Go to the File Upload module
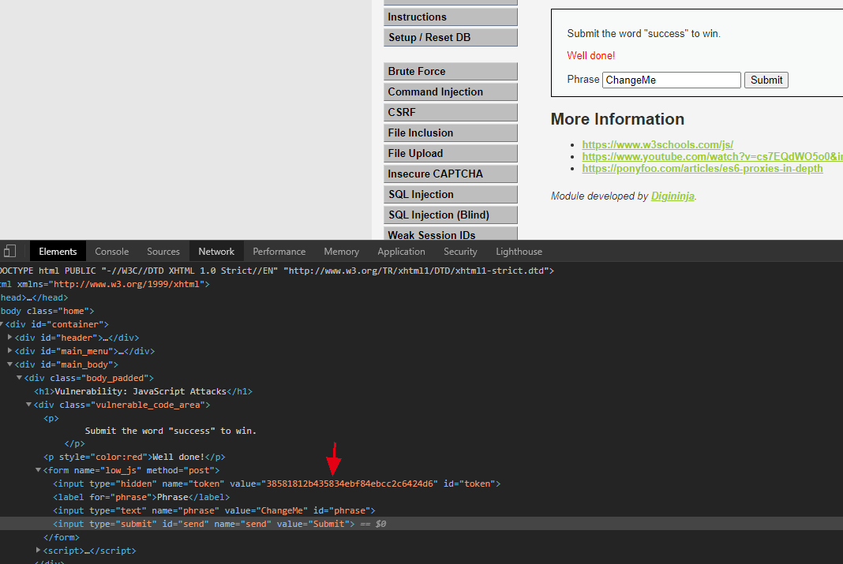Screen dimensions: 843x564 (x=451, y=153)
